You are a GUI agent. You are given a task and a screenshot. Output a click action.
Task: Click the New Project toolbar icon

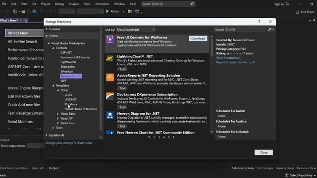pos(15,11)
